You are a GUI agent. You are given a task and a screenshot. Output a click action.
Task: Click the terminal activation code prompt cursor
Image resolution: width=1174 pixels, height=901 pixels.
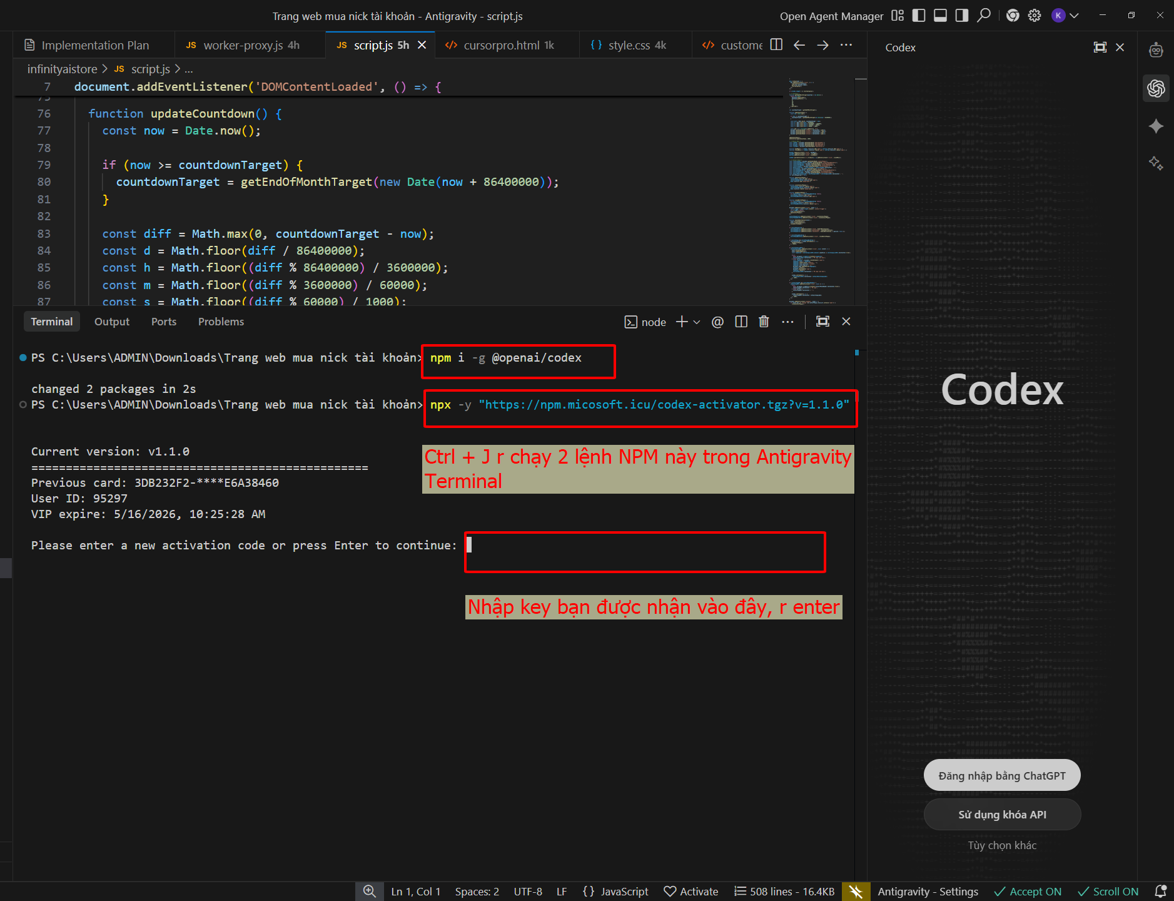click(469, 545)
